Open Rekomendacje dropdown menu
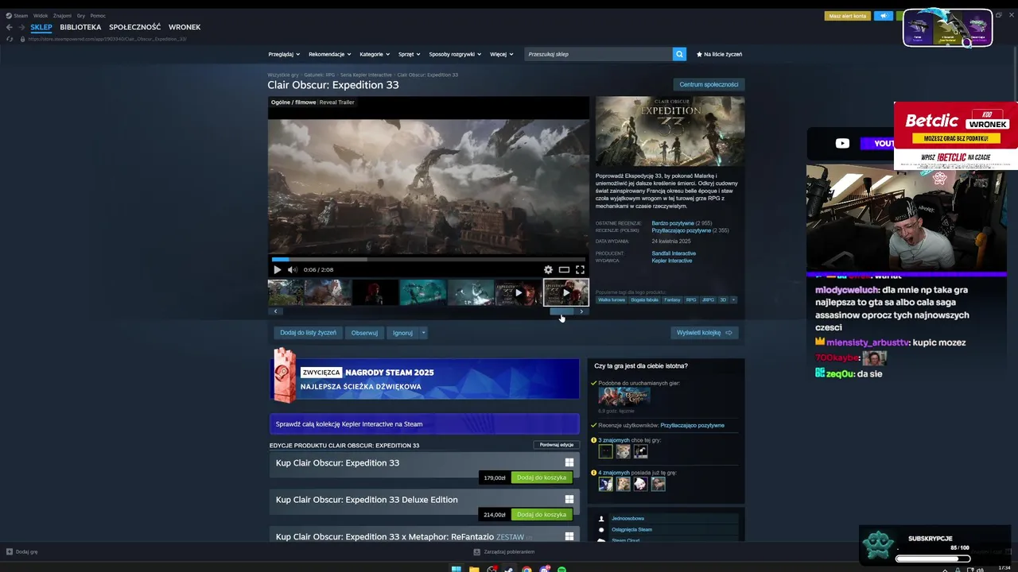 [x=329, y=54]
